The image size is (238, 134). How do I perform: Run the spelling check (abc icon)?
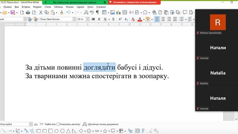[x=92, y=12]
